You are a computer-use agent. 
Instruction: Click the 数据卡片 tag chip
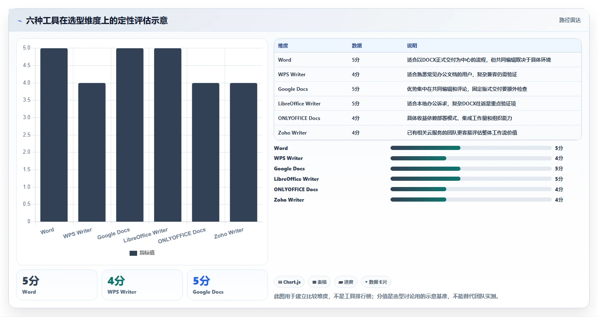point(376,282)
